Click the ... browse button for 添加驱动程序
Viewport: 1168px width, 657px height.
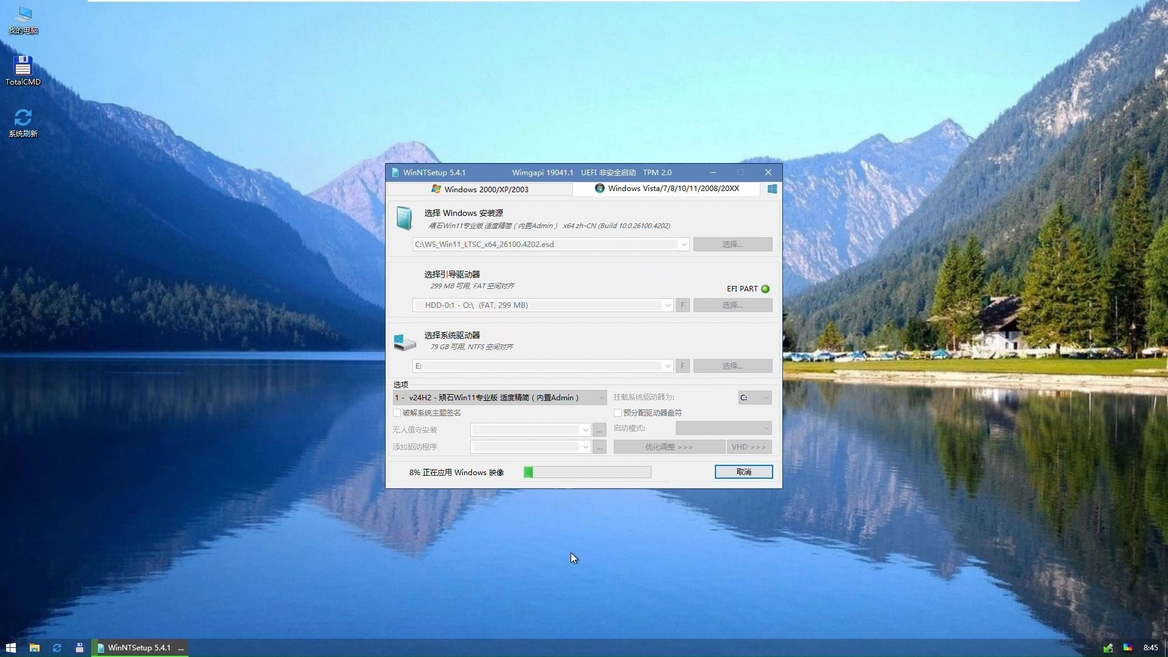[599, 447]
